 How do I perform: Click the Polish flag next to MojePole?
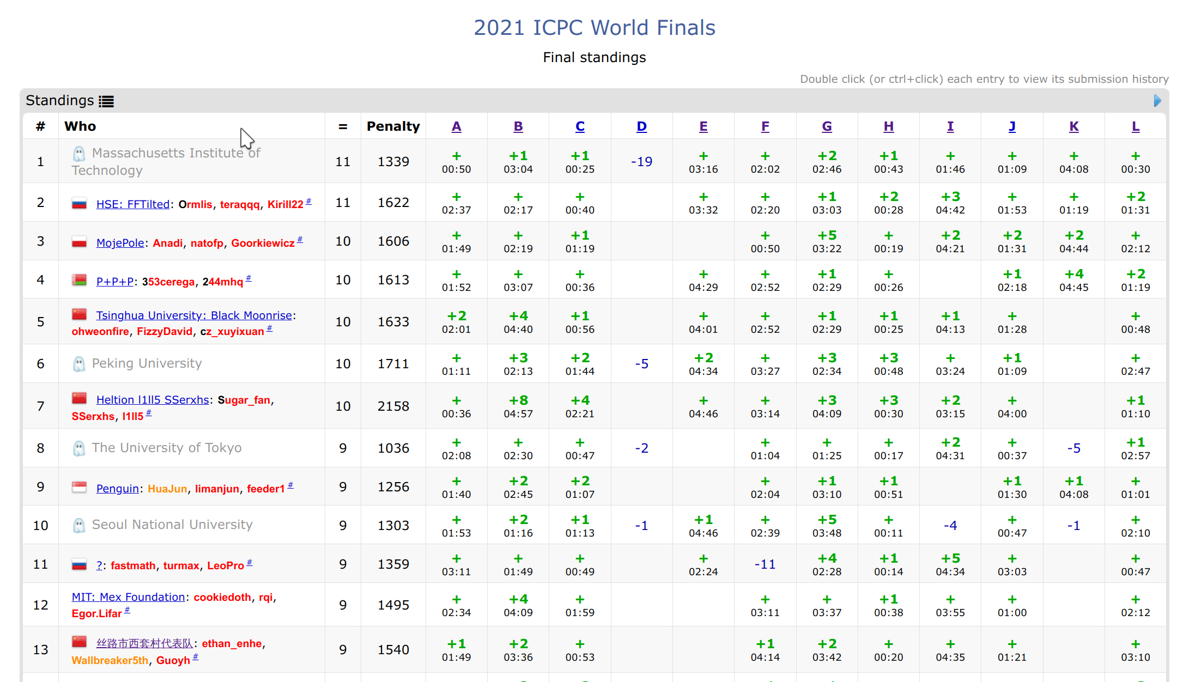pos(80,242)
